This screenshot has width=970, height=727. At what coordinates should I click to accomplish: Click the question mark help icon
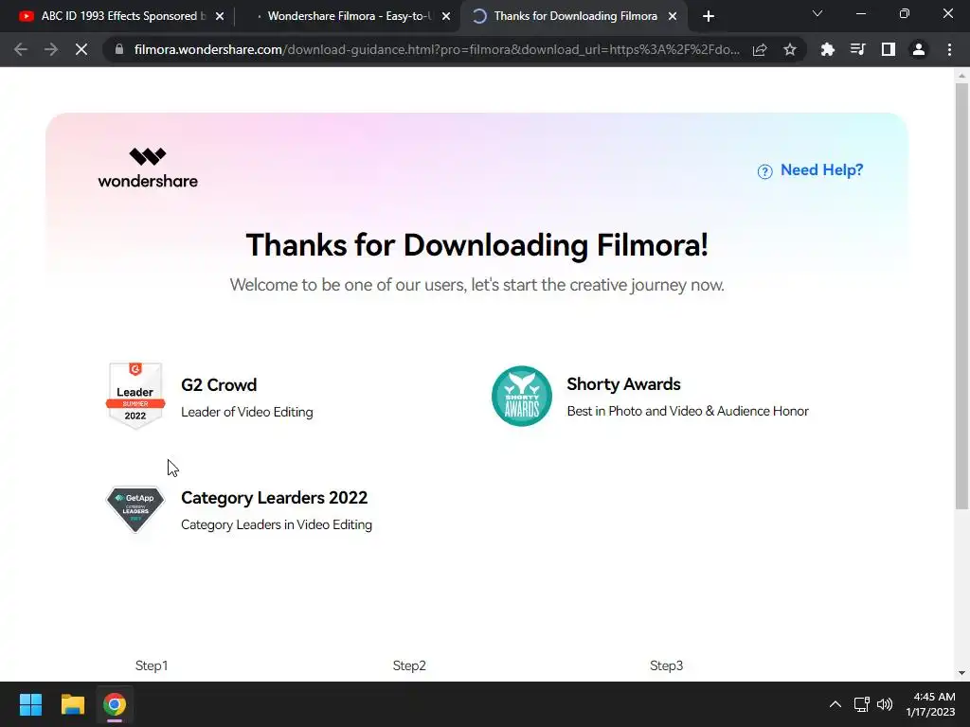(765, 171)
